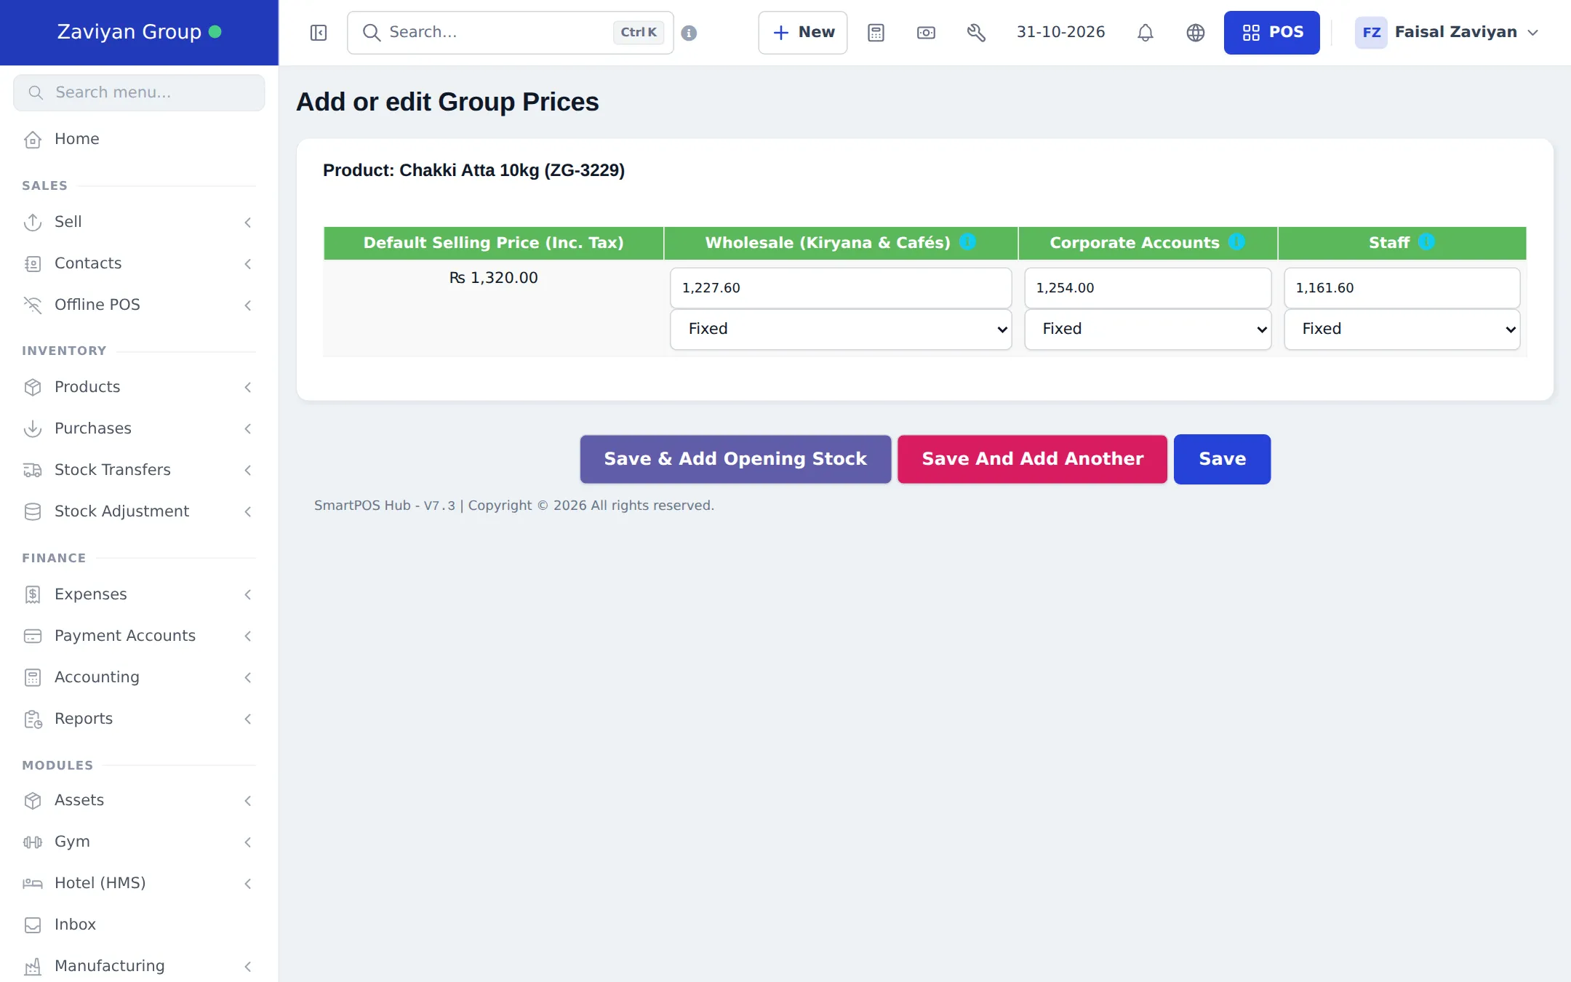This screenshot has height=982, width=1571.
Task: Open notifications bell
Action: pyautogui.click(x=1146, y=33)
